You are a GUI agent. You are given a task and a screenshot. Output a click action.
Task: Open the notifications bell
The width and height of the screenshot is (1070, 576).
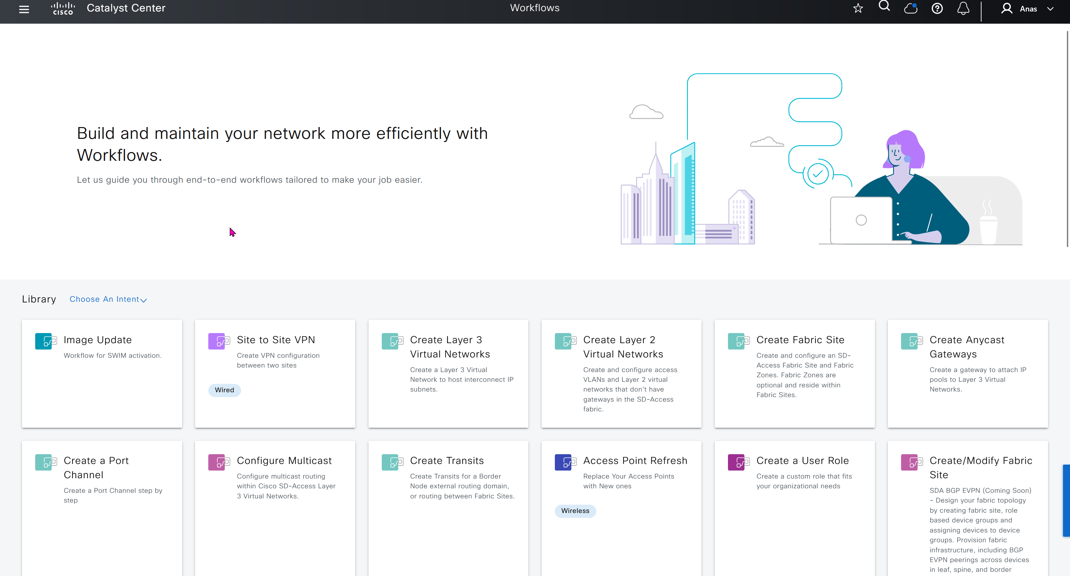pyautogui.click(x=963, y=8)
